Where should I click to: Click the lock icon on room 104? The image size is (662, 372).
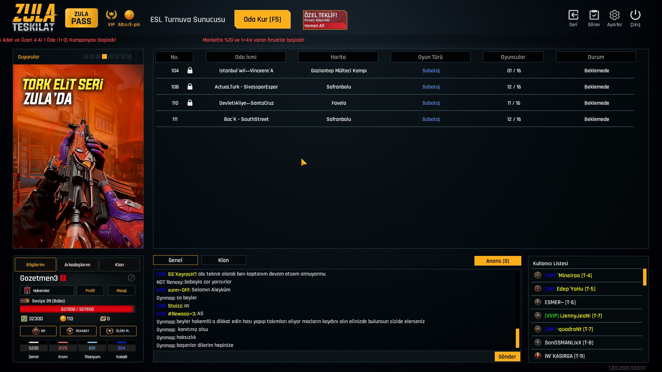point(190,70)
